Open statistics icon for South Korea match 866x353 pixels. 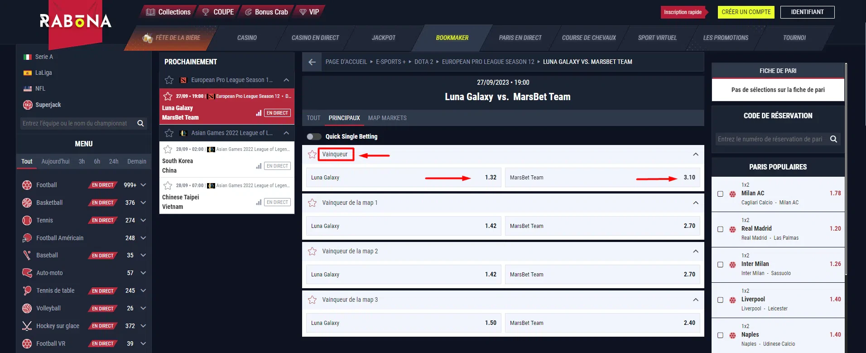pyautogui.click(x=259, y=166)
